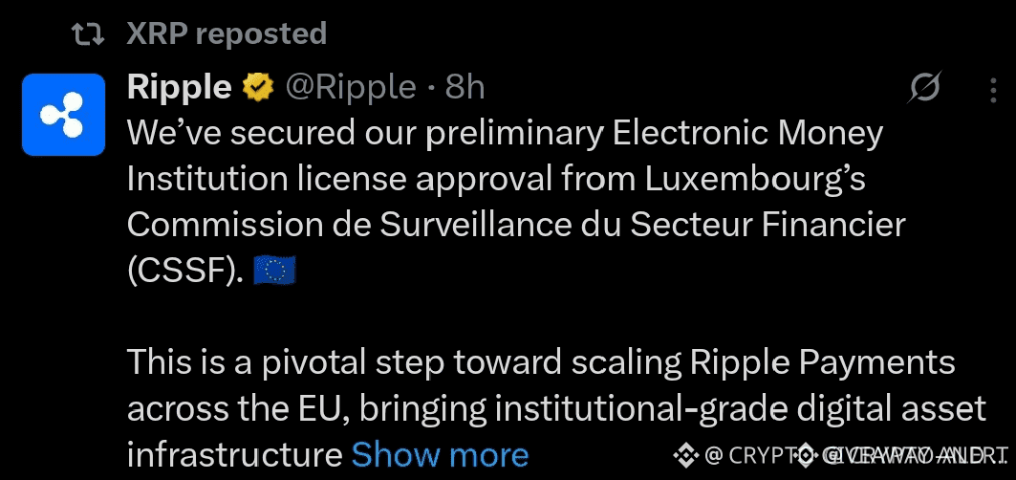1016x480 pixels.
Task: Click the words Ripple Payments in the post
Action: 822,364
